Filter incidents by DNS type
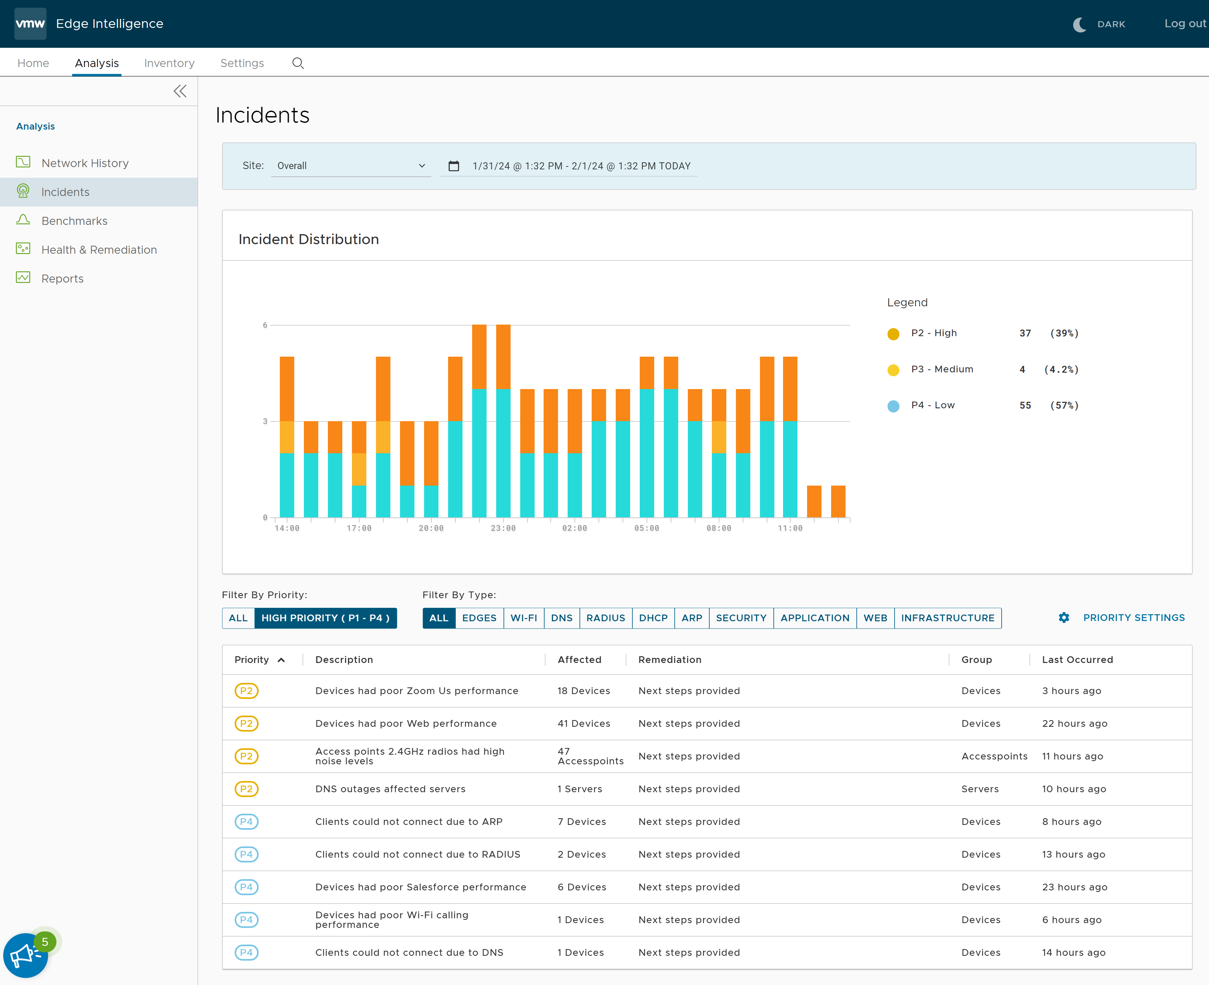Image resolution: width=1209 pixels, height=985 pixels. click(x=562, y=618)
